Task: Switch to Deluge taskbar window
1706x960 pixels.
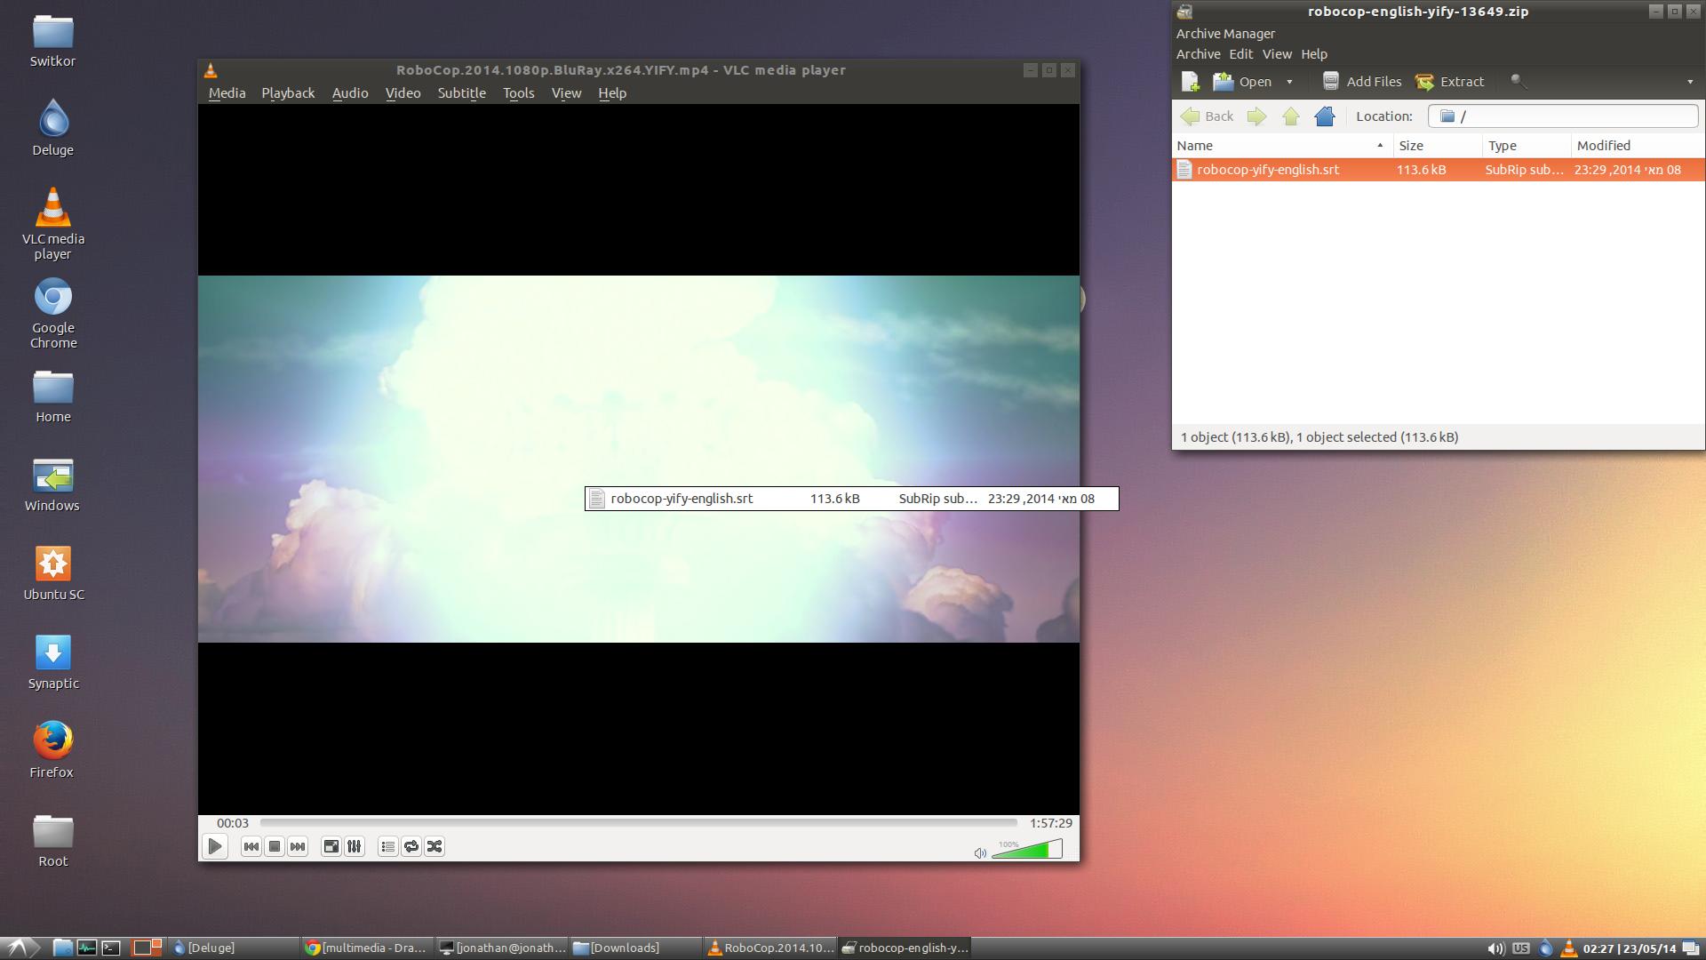Action: [x=233, y=948]
